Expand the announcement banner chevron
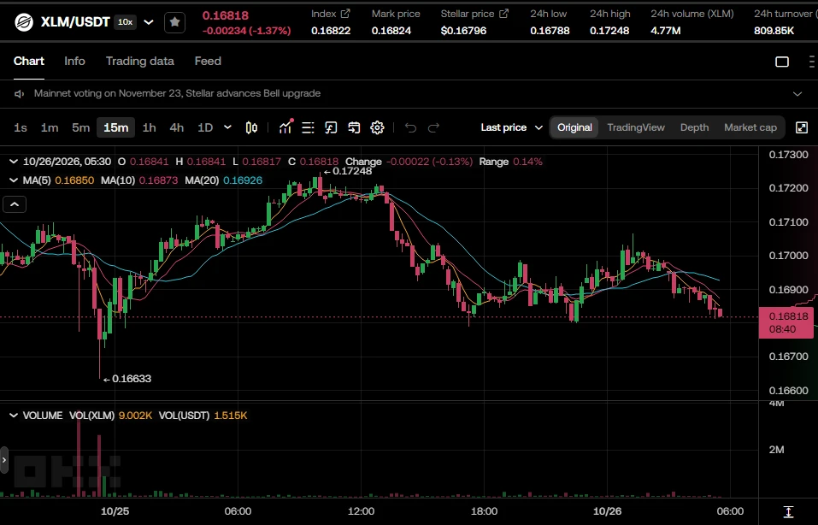 pos(797,94)
